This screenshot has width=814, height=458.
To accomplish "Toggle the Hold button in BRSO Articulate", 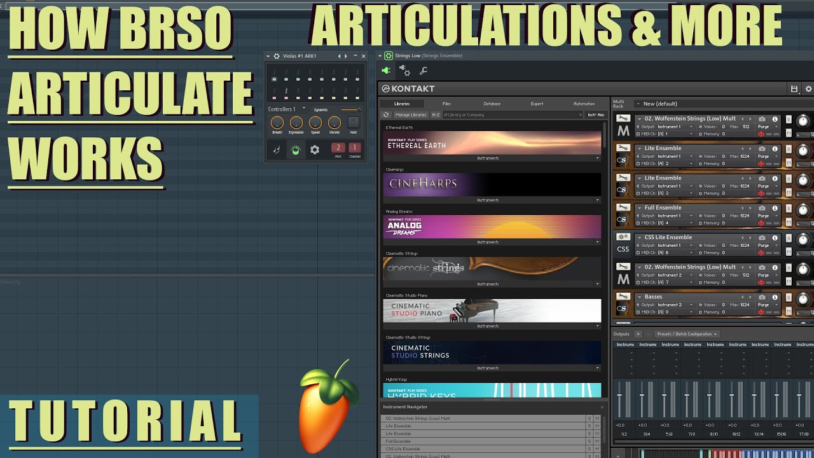I will (354, 123).
